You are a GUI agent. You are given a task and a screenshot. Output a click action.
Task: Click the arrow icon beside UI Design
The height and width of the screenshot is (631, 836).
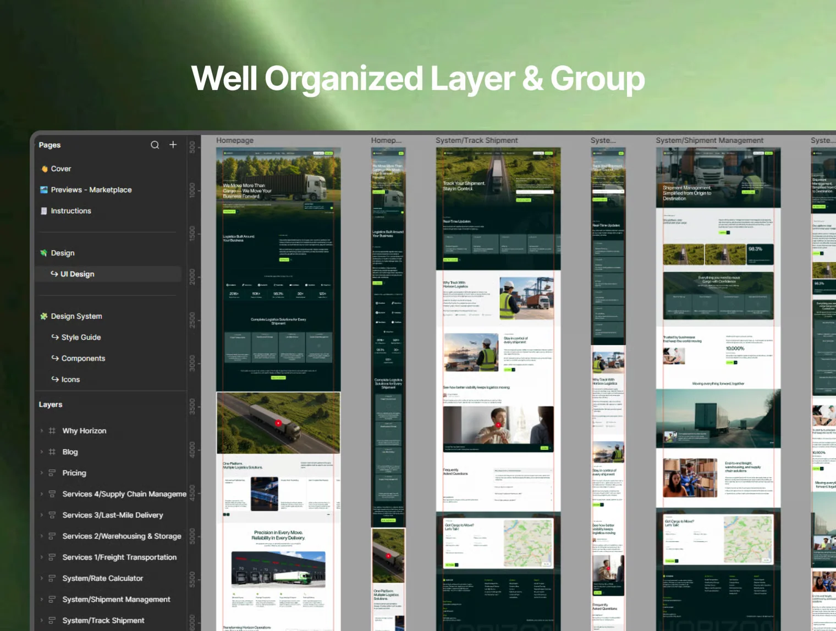54,274
